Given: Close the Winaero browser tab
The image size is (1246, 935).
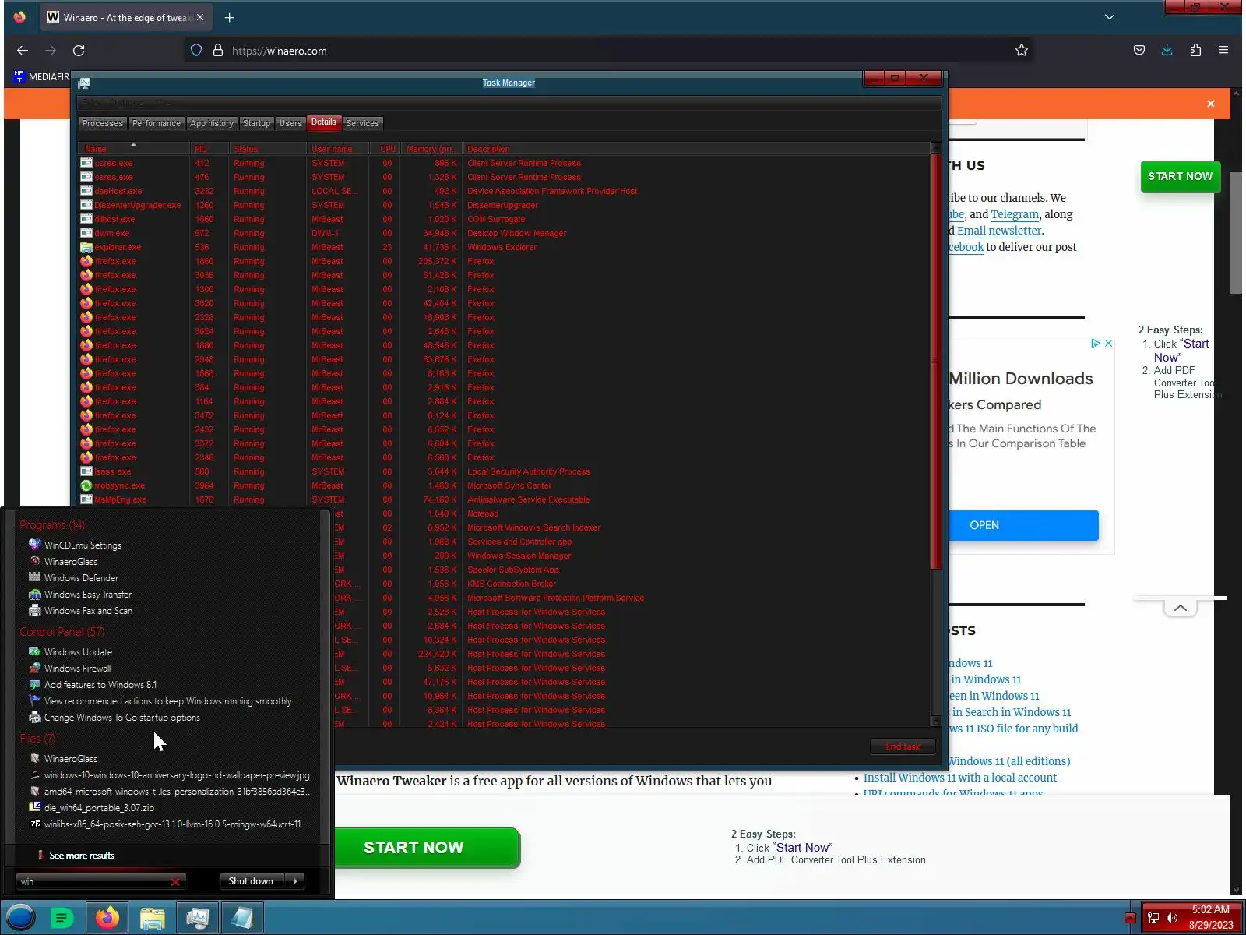Looking at the screenshot, I should point(200,17).
